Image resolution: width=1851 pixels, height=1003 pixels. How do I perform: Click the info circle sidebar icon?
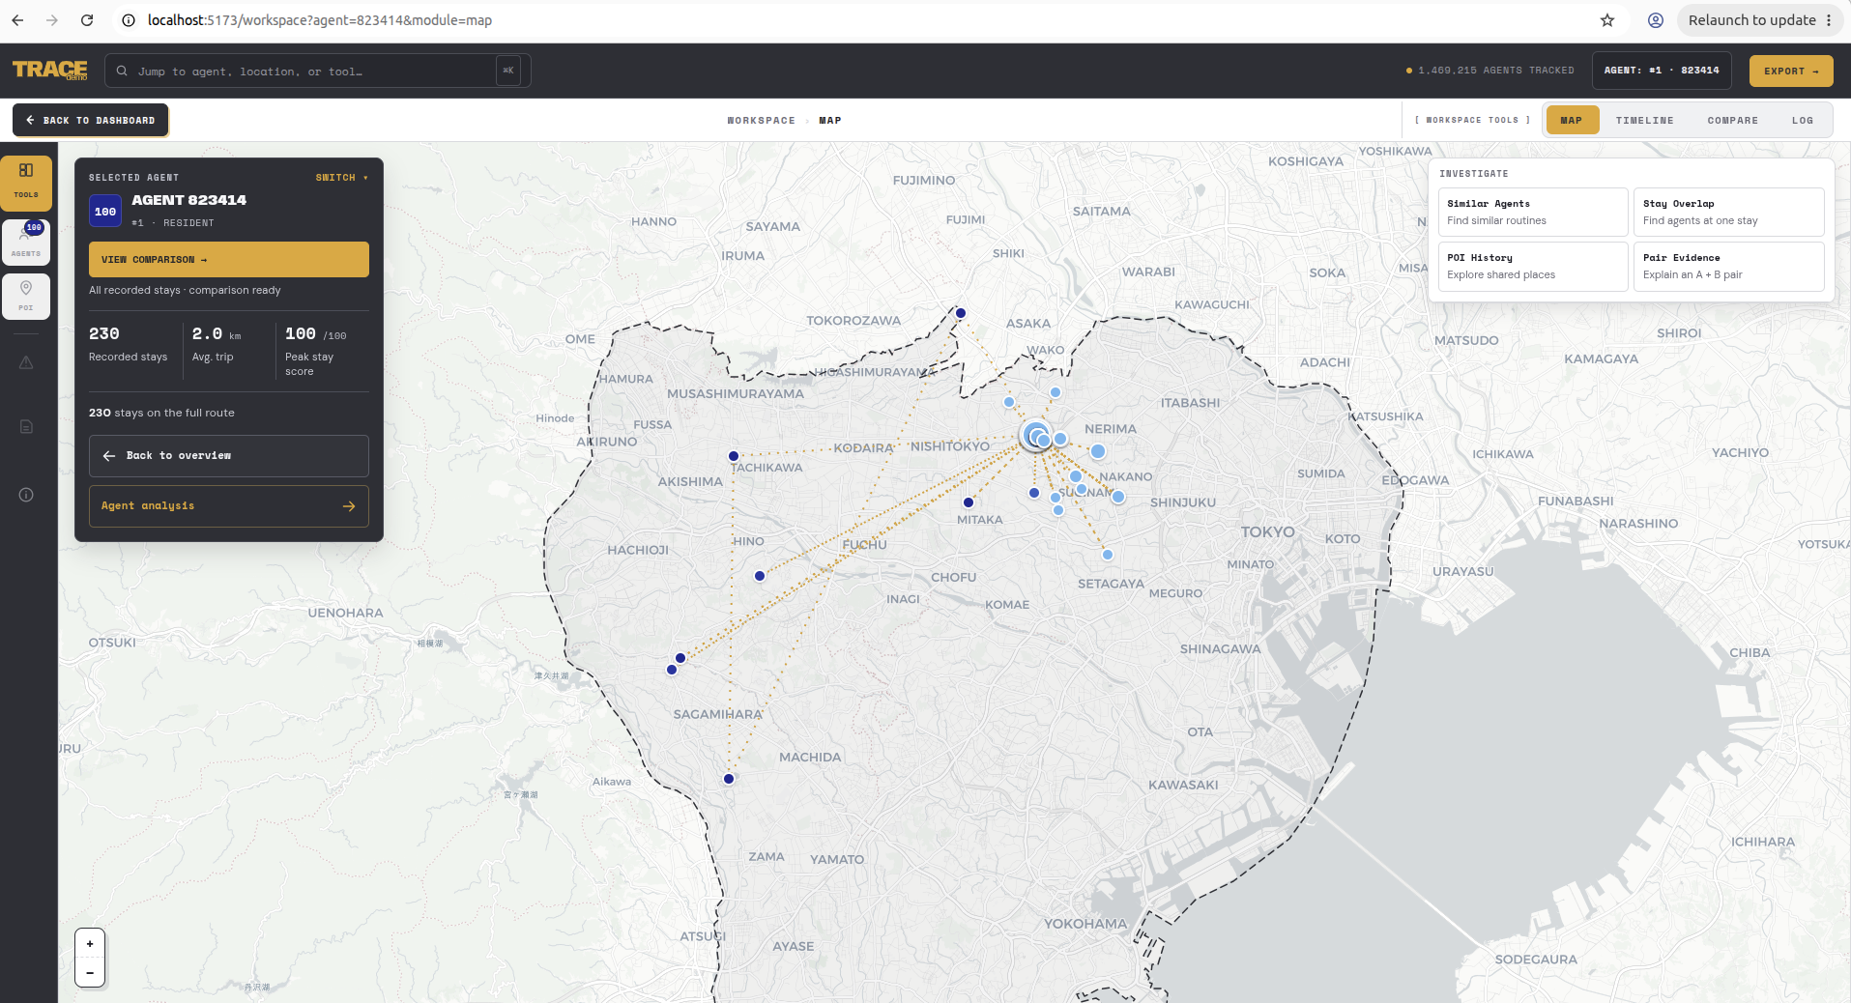tap(26, 495)
